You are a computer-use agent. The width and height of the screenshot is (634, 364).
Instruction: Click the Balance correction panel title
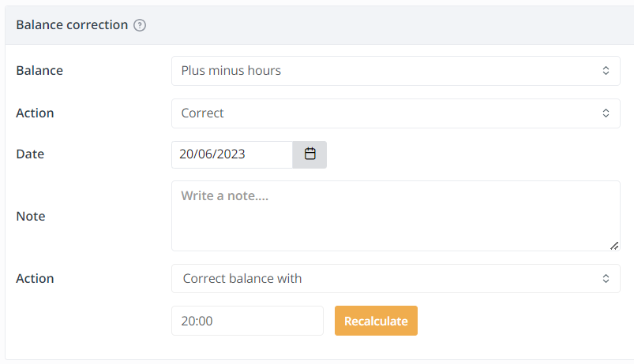[x=72, y=25]
